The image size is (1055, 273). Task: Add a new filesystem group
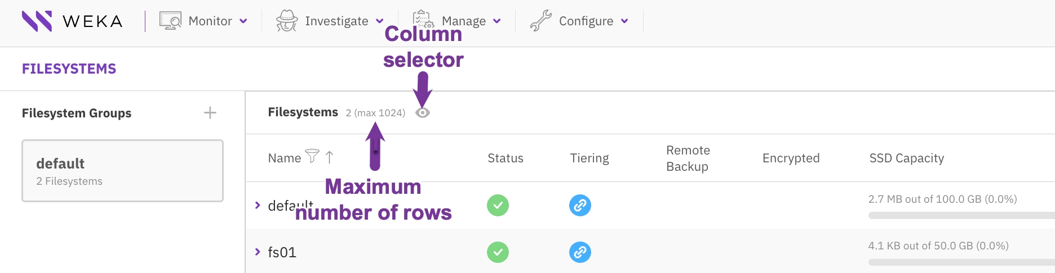210,113
